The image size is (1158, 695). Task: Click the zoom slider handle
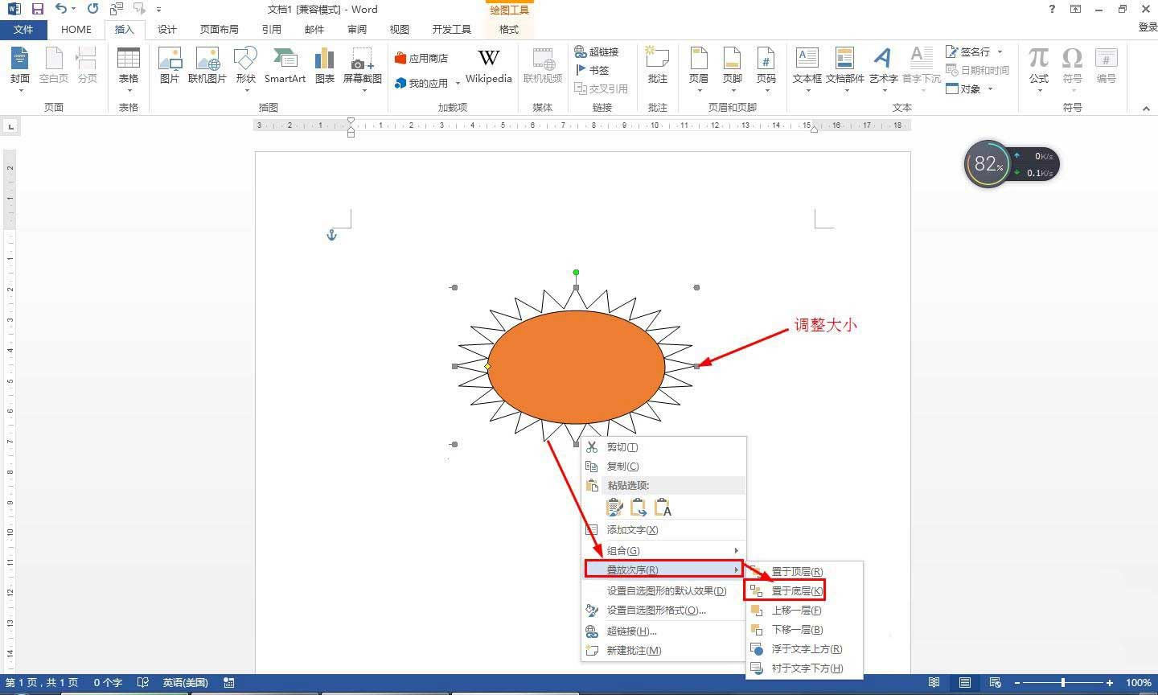pos(1063,683)
